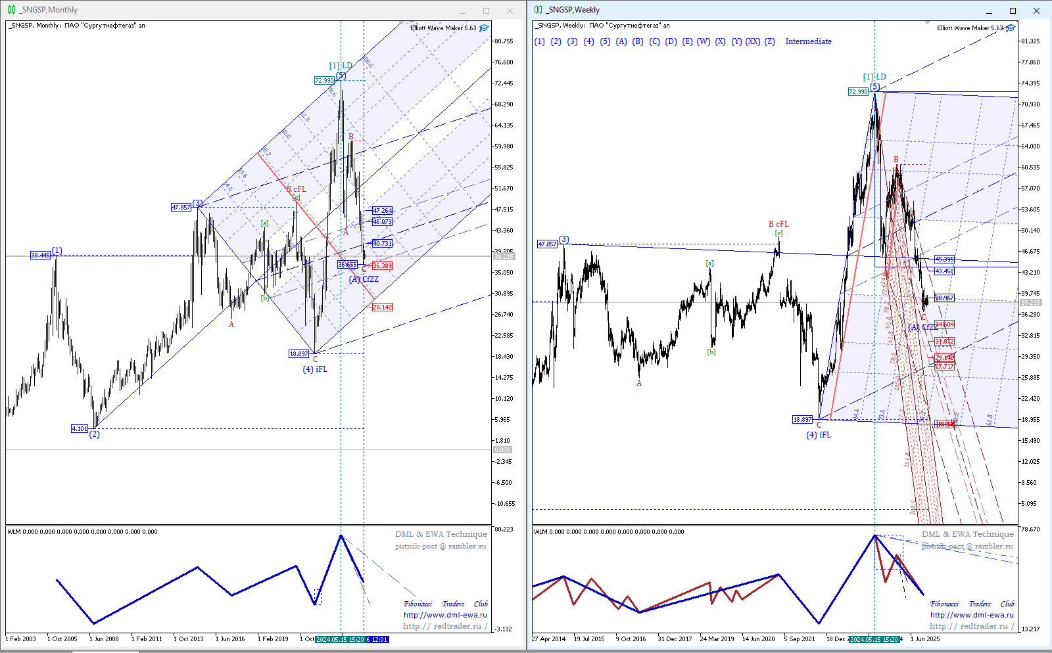This screenshot has height=653, width=1052.
Task: Close the _SNGSP,Monthly chart window
Action: point(510,11)
